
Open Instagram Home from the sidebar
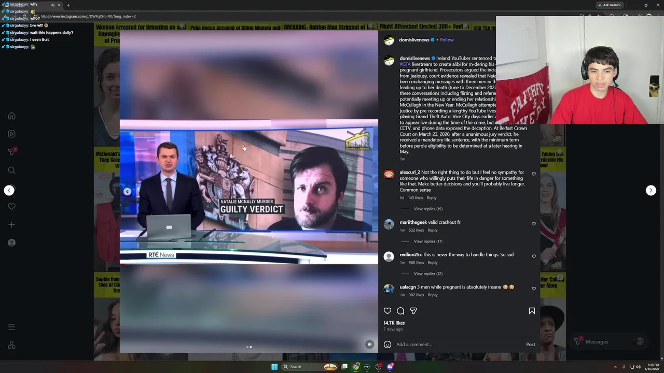click(x=11, y=116)
